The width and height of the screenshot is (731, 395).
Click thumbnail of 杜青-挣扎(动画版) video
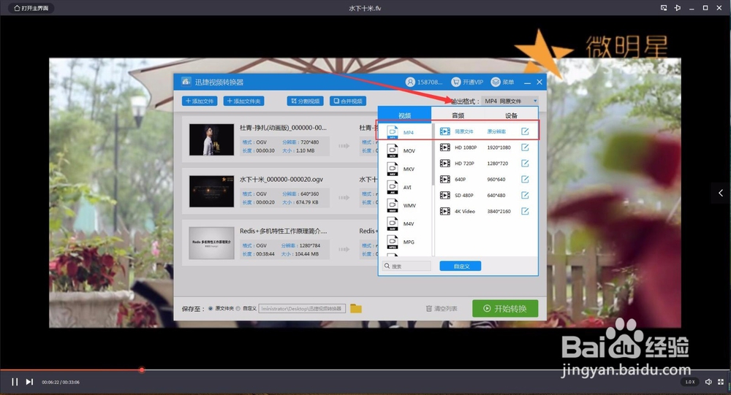tap(212, 139)
